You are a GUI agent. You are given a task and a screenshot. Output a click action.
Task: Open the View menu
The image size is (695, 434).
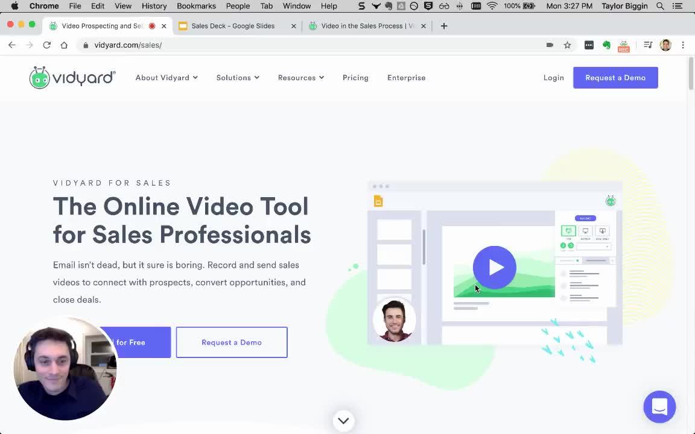123,6
